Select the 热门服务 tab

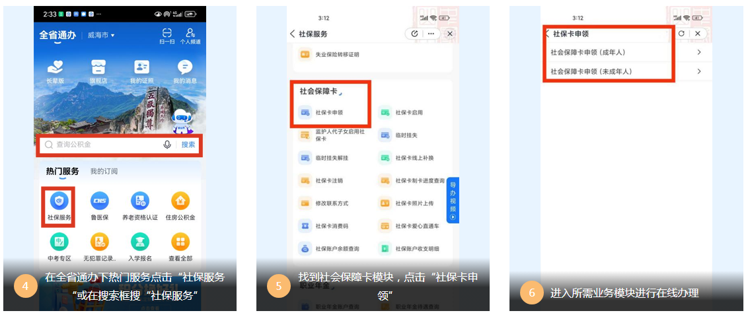[x=62, y=172]
